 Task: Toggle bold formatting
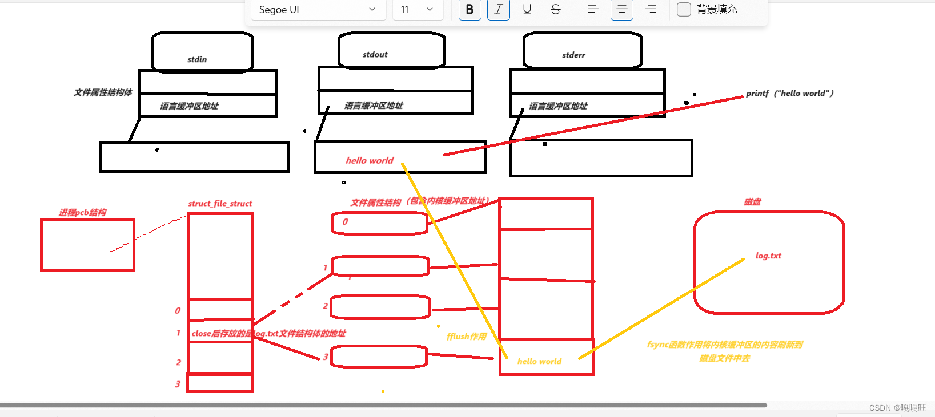pos(469,9)
